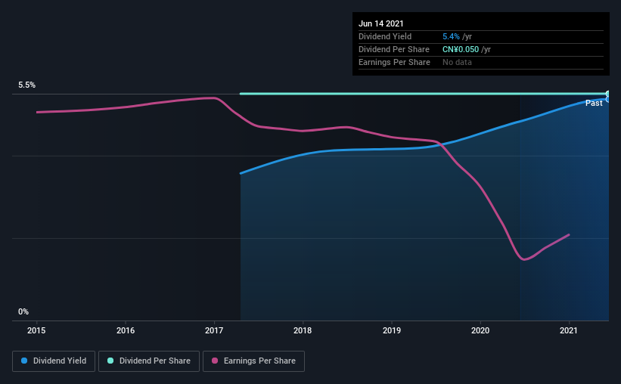Click the Jun 14 2021 tooltip date
This screenshot has width=621, height=384.
click(x=381, y=23)
